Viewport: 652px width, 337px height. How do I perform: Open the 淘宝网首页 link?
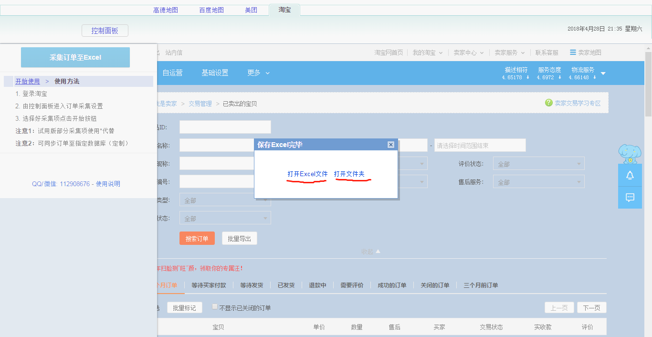pos(389,53)
